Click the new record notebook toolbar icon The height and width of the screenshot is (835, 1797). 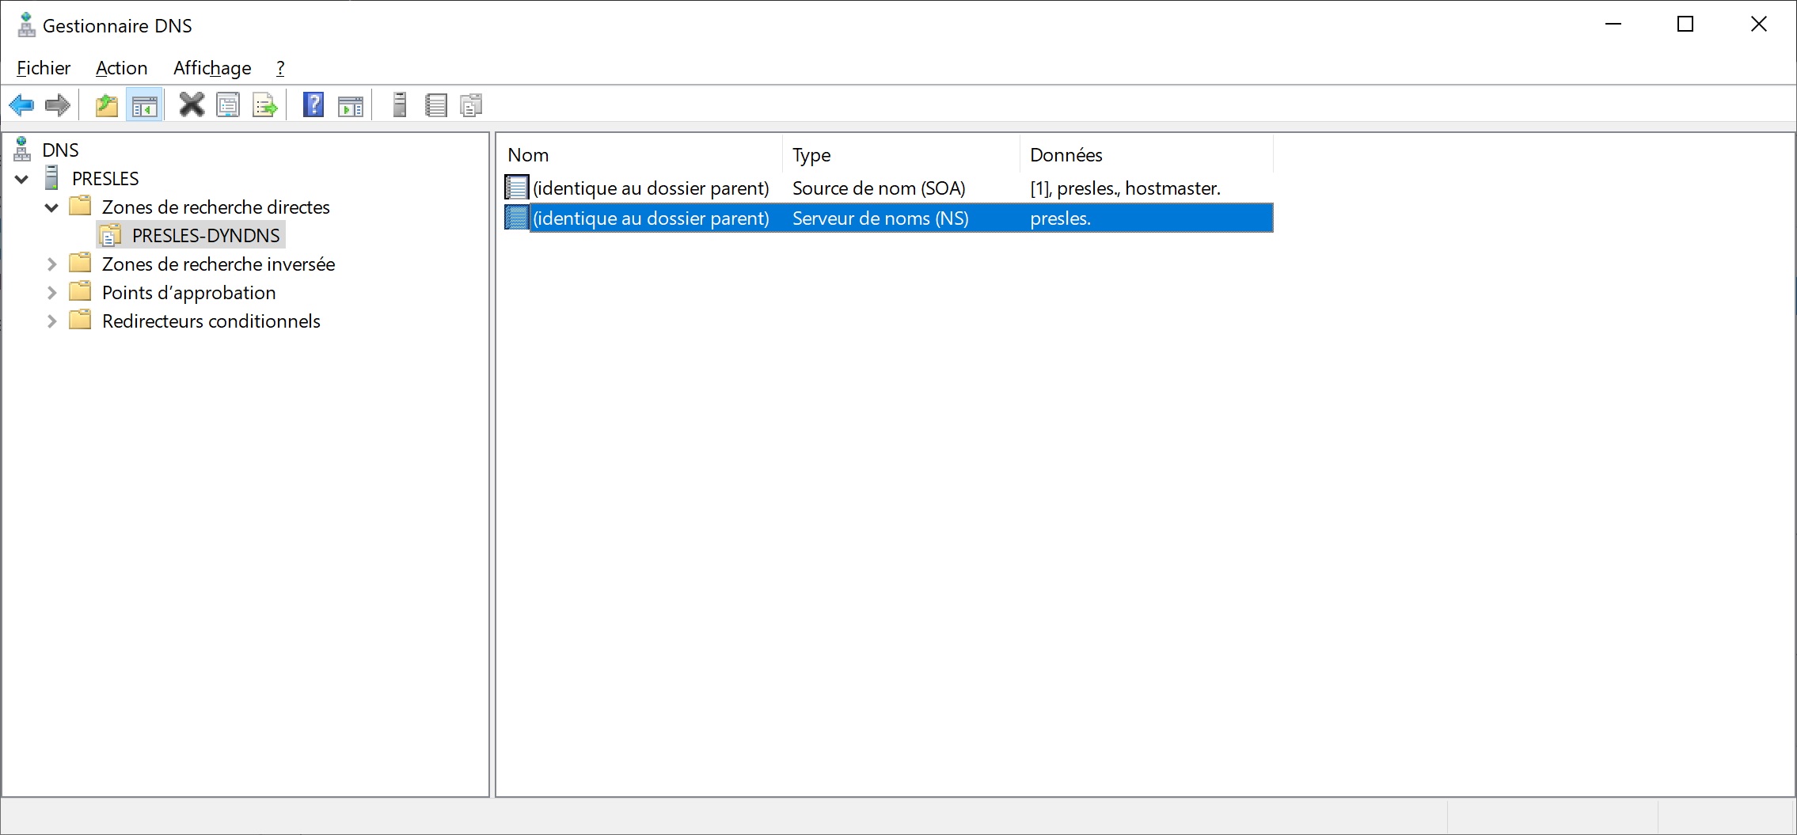pyautogui.click(x=436, y=104)
